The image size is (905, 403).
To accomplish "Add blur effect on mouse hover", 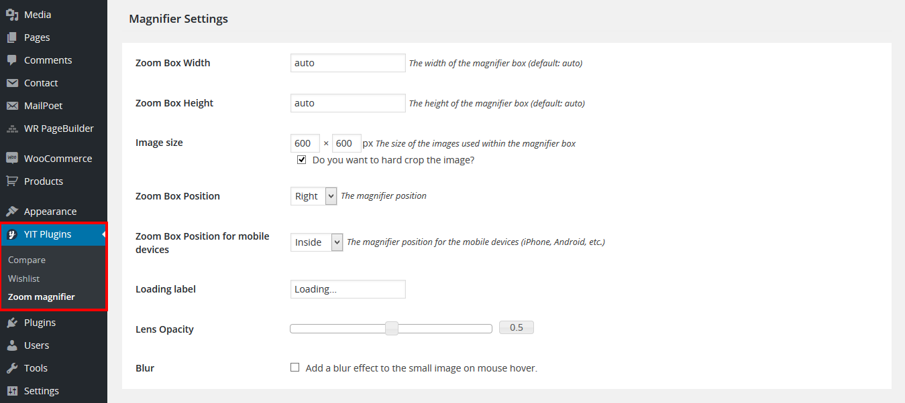I will pos(295,367).
